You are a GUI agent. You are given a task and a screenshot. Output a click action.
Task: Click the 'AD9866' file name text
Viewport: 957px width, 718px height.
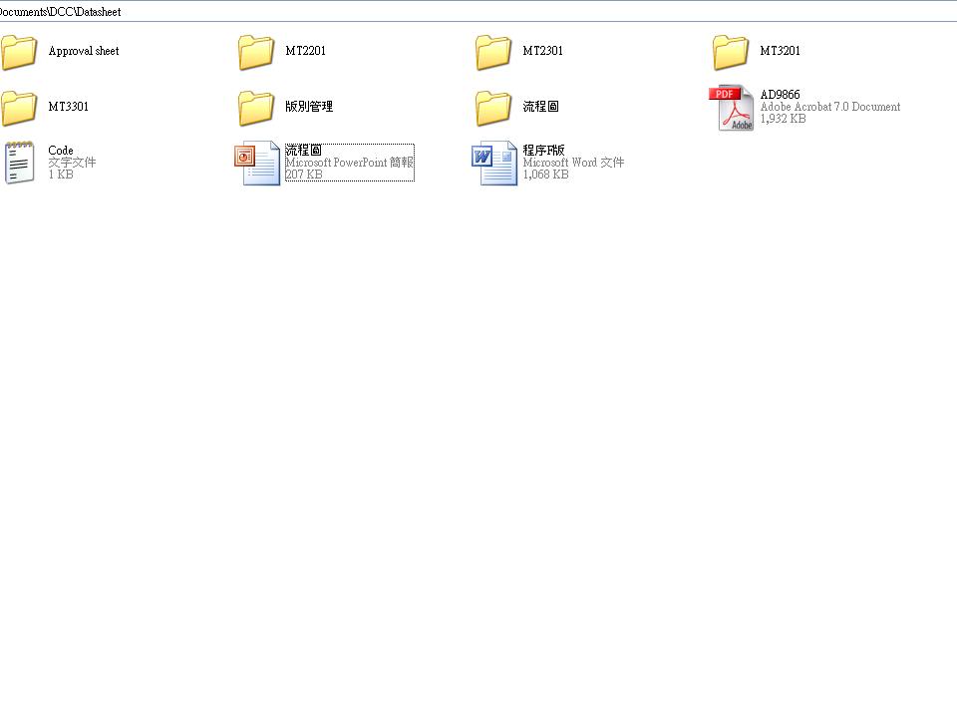pyautogui.click(x=780, y=95)
